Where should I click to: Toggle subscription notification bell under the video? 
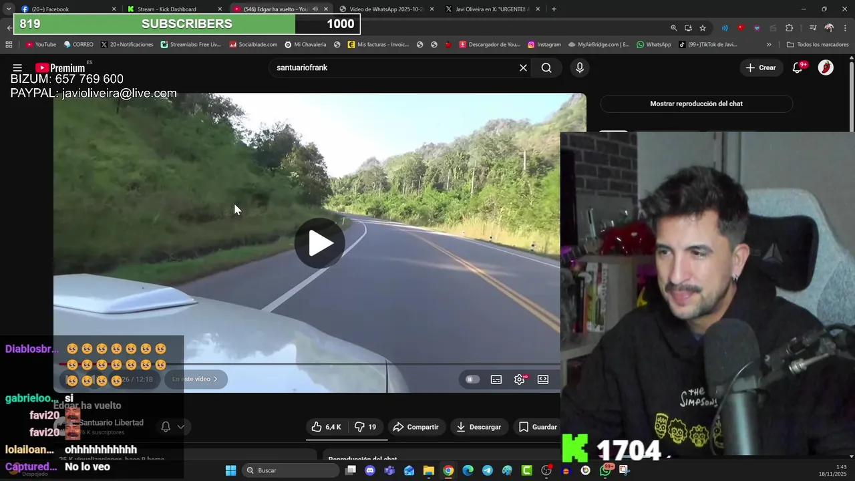click(x=166, y=427)
